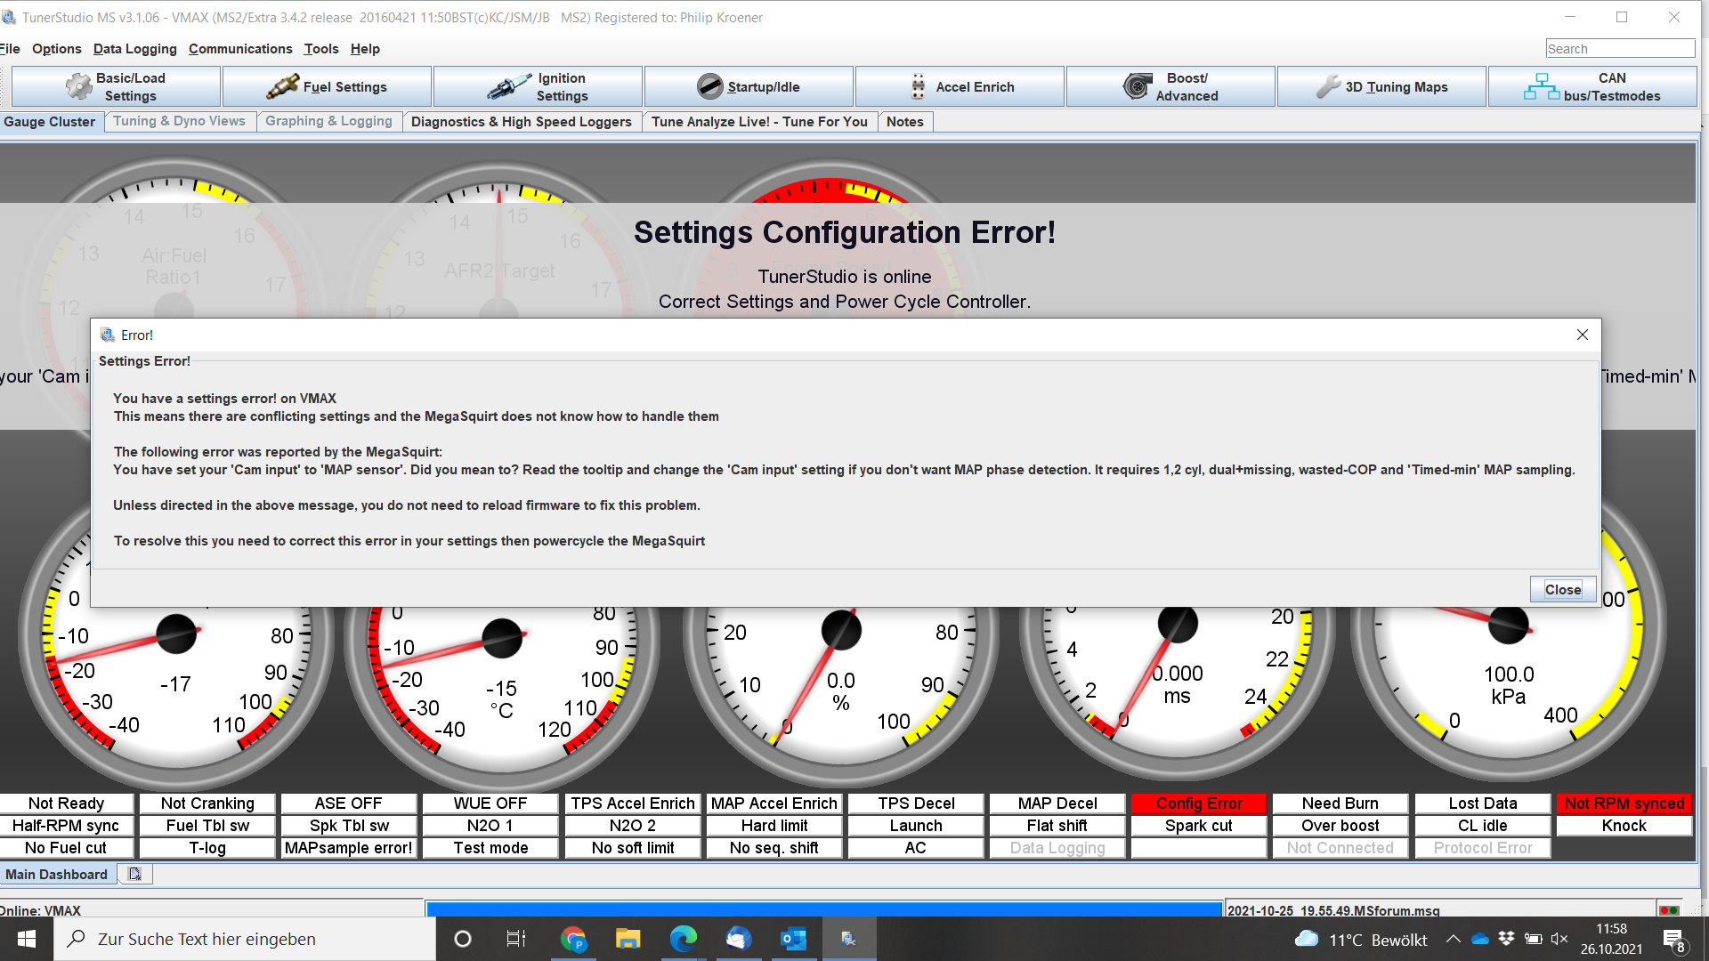Screen dimensions: 1709x961
Task: Open the Data Logging menu
Action: pyautogui.click(x=134, y=49)
